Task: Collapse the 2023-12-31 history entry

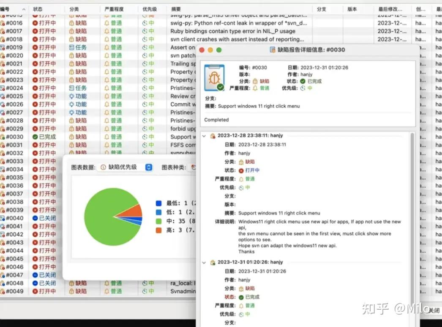Action: 204,262
